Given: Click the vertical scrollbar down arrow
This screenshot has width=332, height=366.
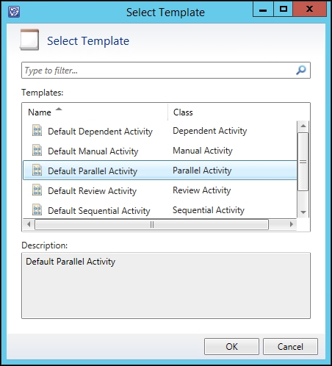Looking at the screenshot, I should click(303, 212).
